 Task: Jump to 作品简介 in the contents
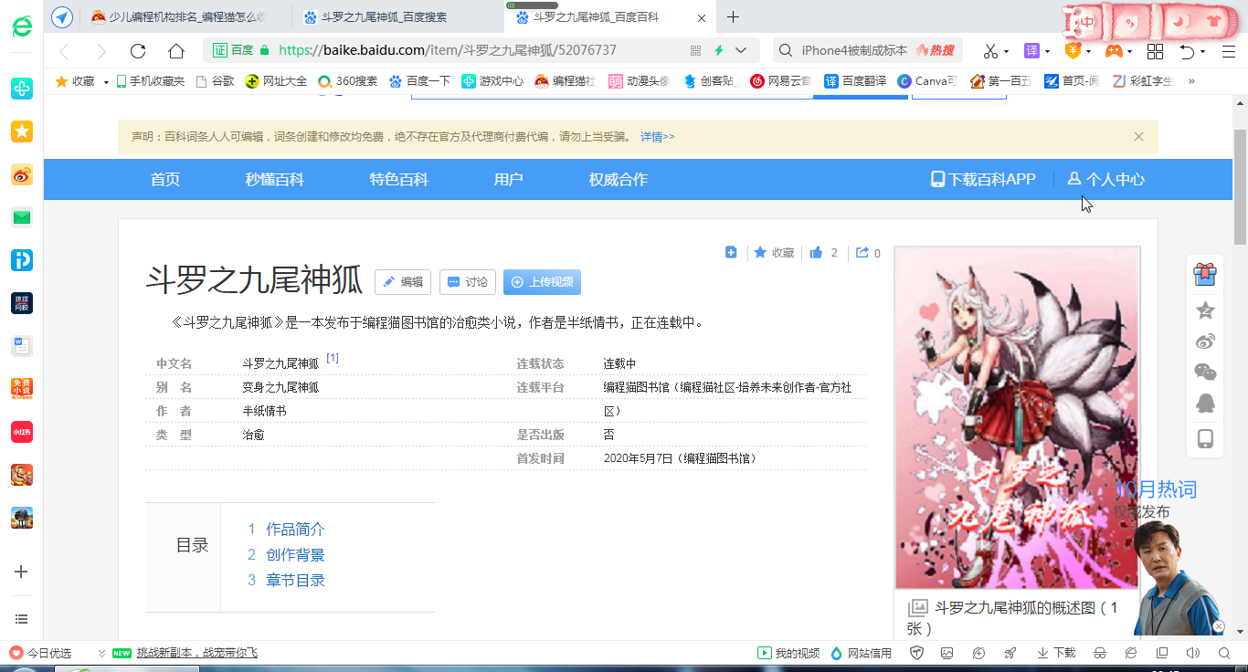point(295,530)
